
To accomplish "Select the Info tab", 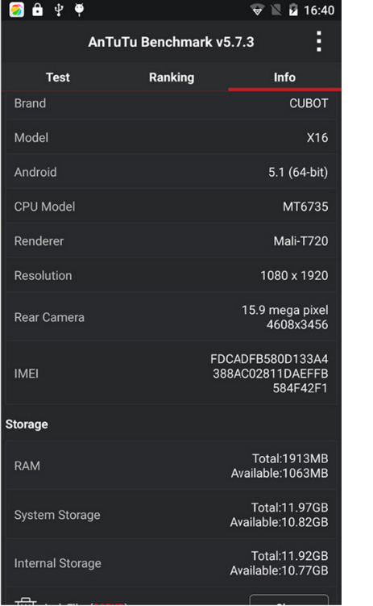I will [284, 77].
